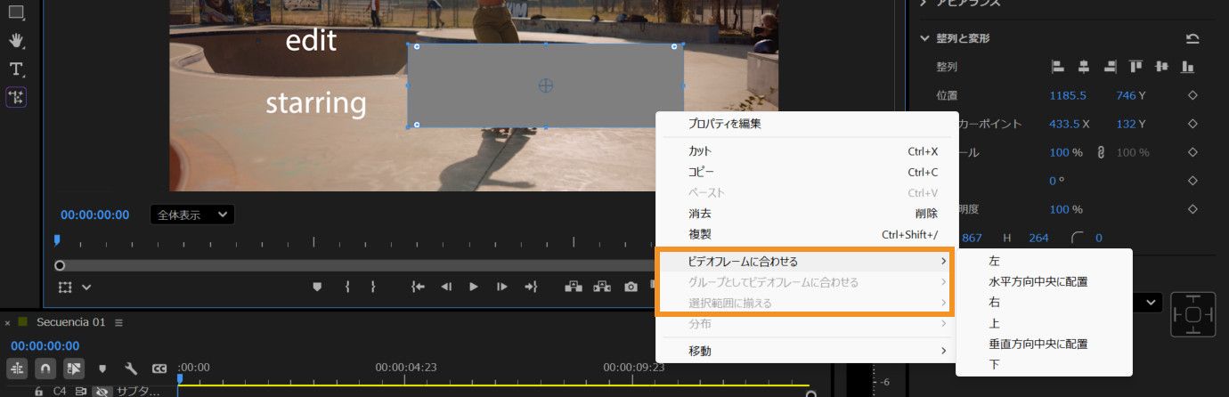Click the Program monitor playhead marker
This screenshot has width=1229, height=397.
point(58,240)
